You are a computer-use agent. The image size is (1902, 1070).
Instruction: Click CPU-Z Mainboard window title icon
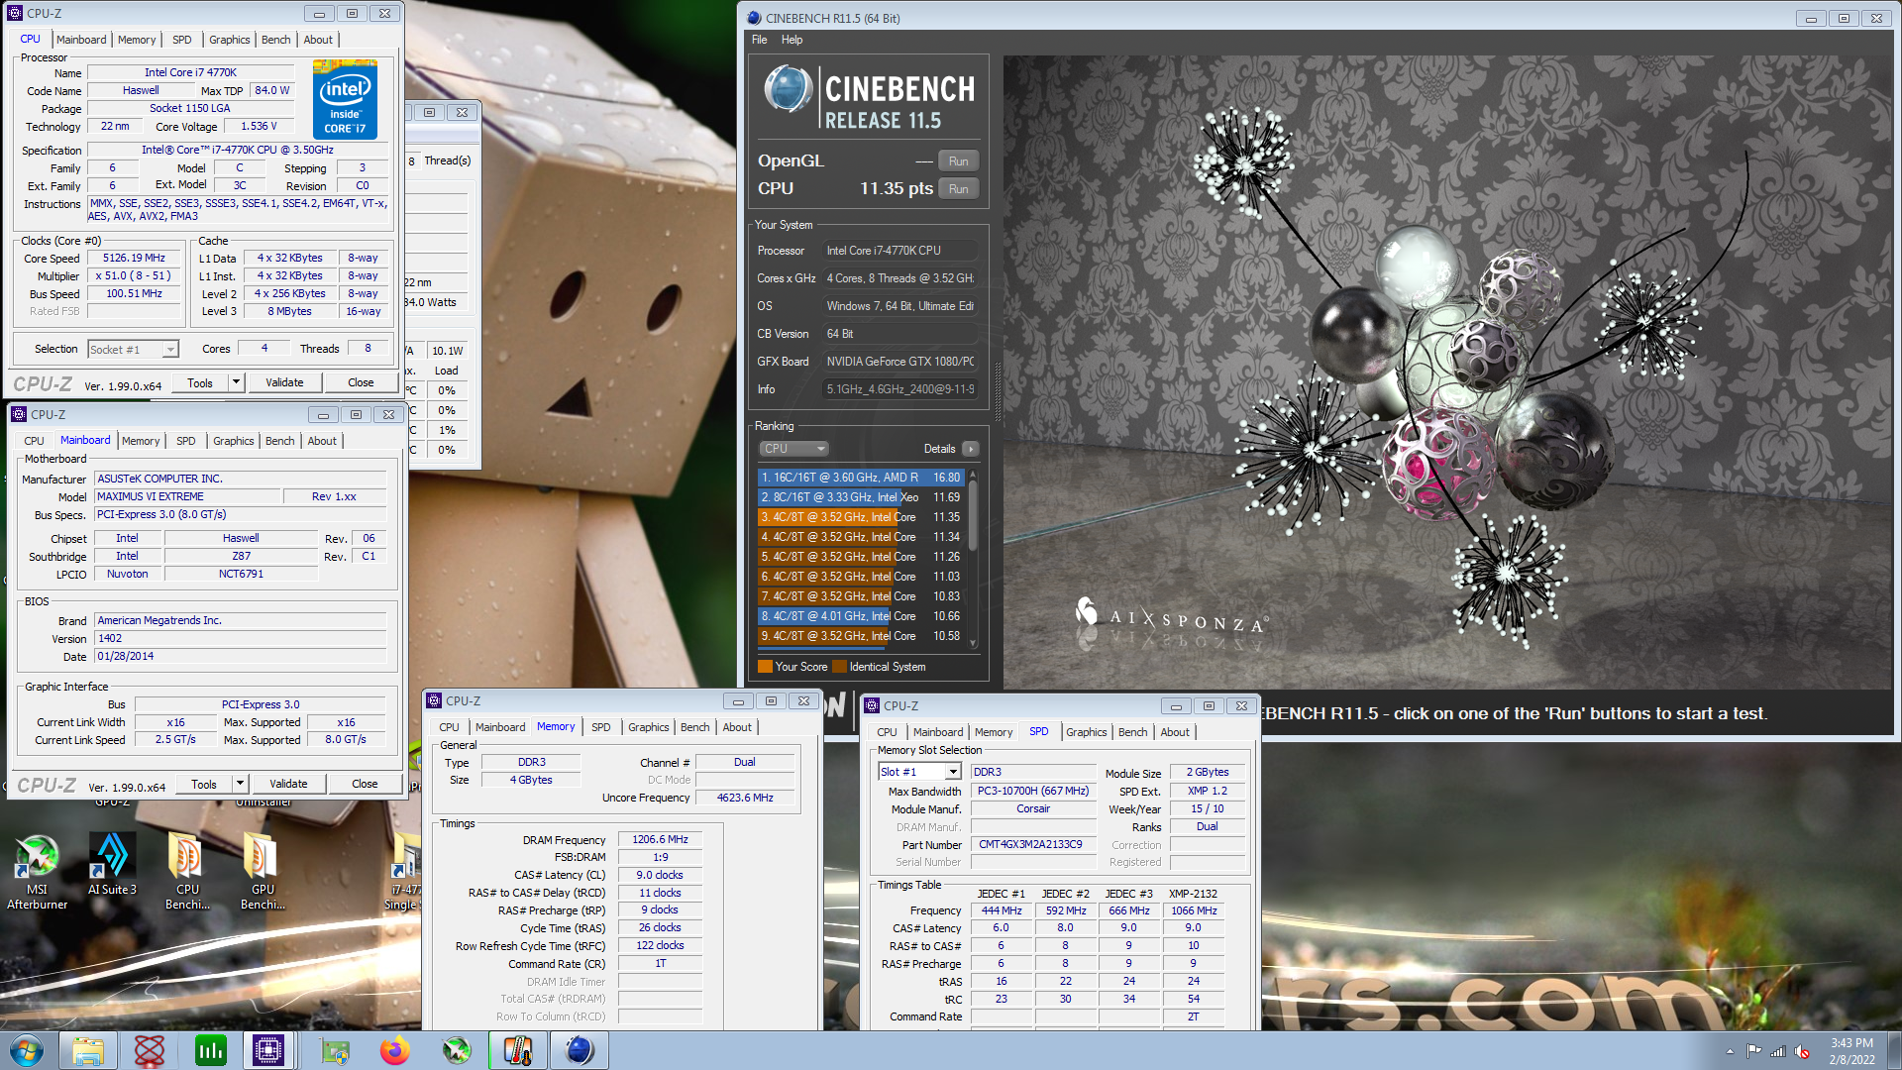(x=19, y=414)
